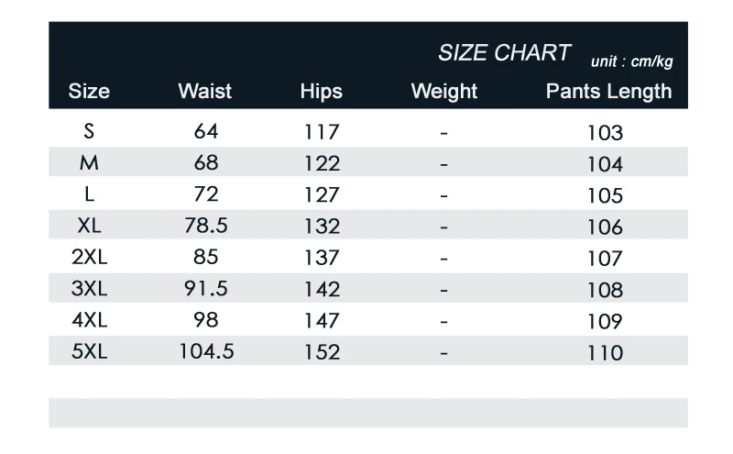The height and width of the screenshot is (454, 733).
Task: Click the S size label
Action: click(x=89, y=131)
